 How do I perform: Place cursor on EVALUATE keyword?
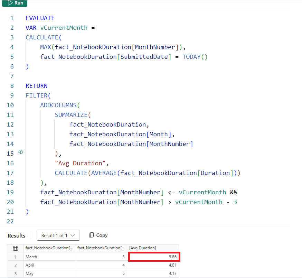point(40,18)
